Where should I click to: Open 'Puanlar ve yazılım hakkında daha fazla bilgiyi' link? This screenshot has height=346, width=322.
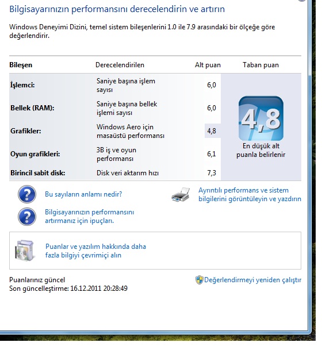[95, 251]
